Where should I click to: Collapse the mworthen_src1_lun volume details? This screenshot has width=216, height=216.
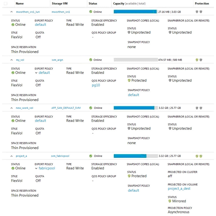click(12, 12)
